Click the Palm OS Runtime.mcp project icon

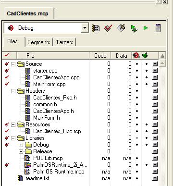[27, 172]
